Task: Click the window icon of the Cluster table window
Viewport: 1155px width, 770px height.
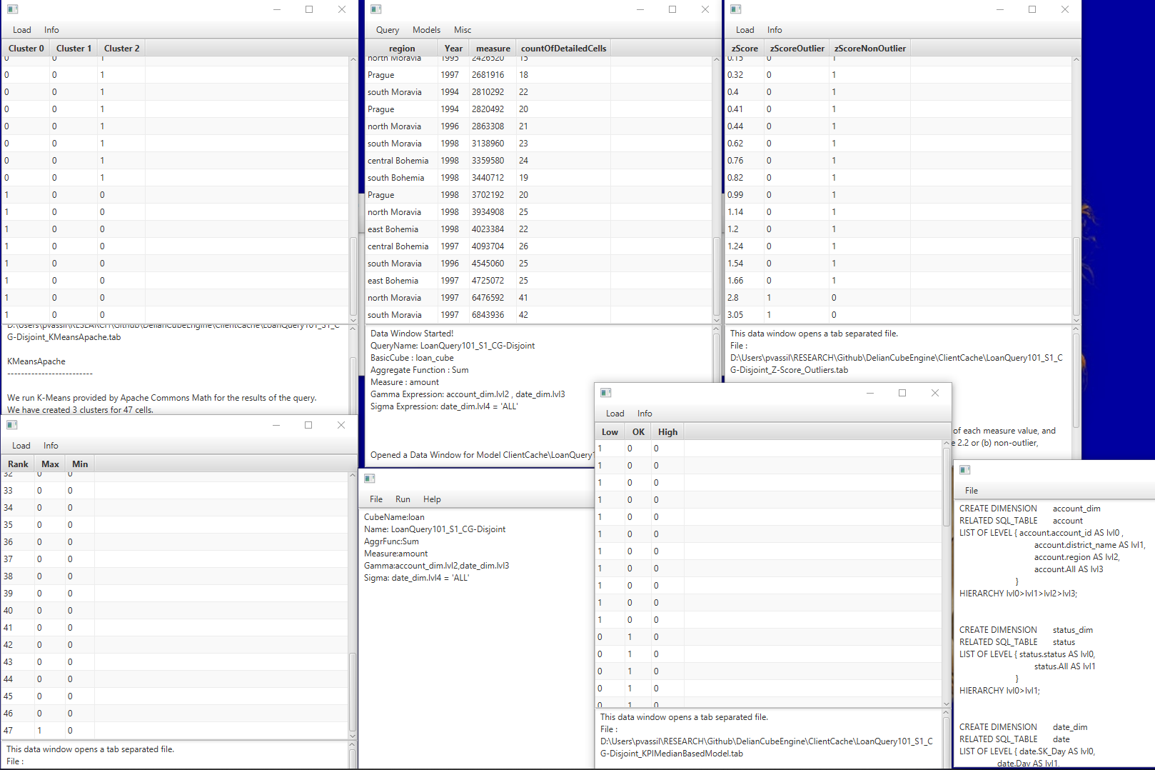Action: click(x=12, y=9)
